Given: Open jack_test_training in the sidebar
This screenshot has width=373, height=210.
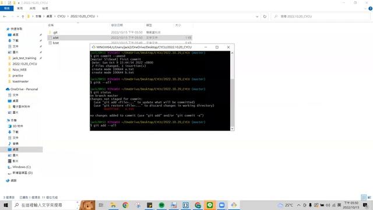Looking at the screenshot, I should point(24,58).
